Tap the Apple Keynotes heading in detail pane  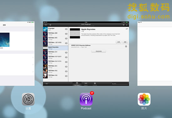pyautogui.click(x=88, y=29)
